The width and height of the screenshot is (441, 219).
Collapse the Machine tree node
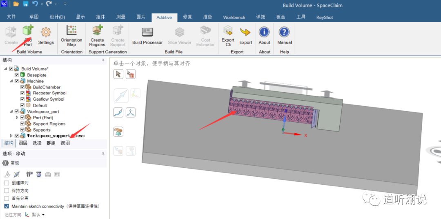click(11, 81)
